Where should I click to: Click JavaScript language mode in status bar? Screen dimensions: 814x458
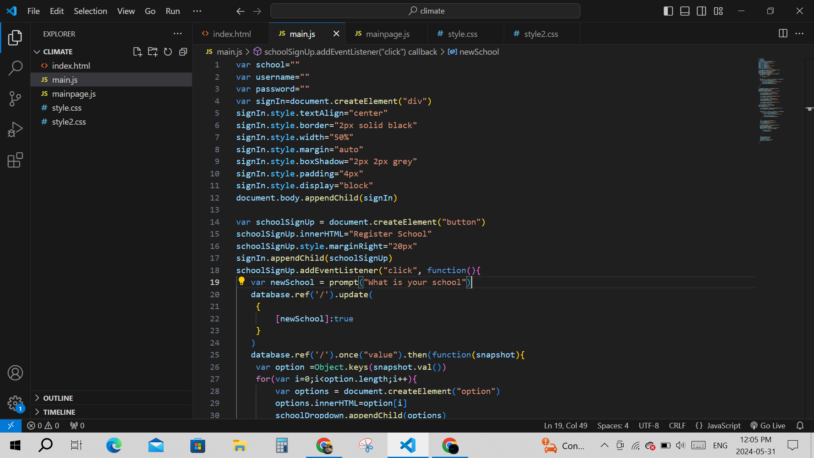pos(718,425)
